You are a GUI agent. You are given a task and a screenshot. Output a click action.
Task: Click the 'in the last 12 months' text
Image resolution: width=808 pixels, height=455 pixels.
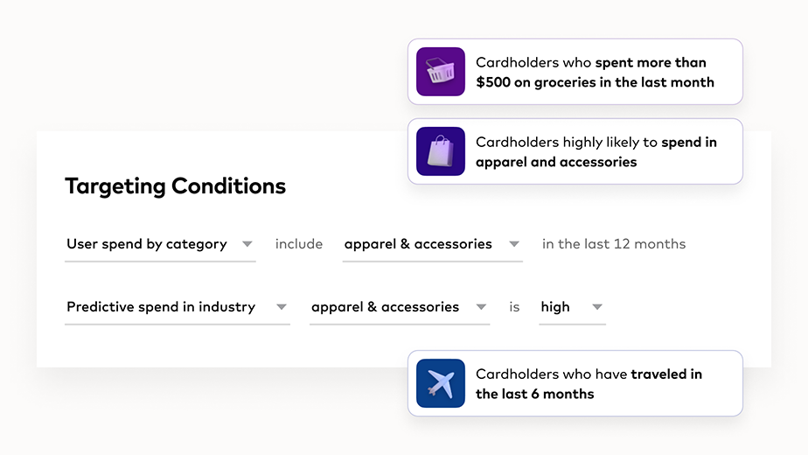pos(614,245)
